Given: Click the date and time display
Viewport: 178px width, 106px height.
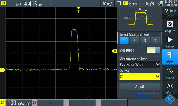Looking at the screenshot, I should [x=171, y=4].
